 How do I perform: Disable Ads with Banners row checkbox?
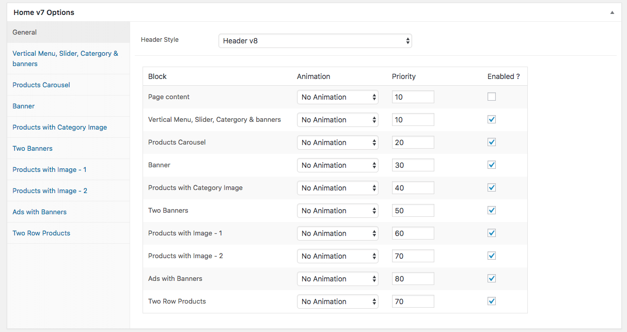492,278
